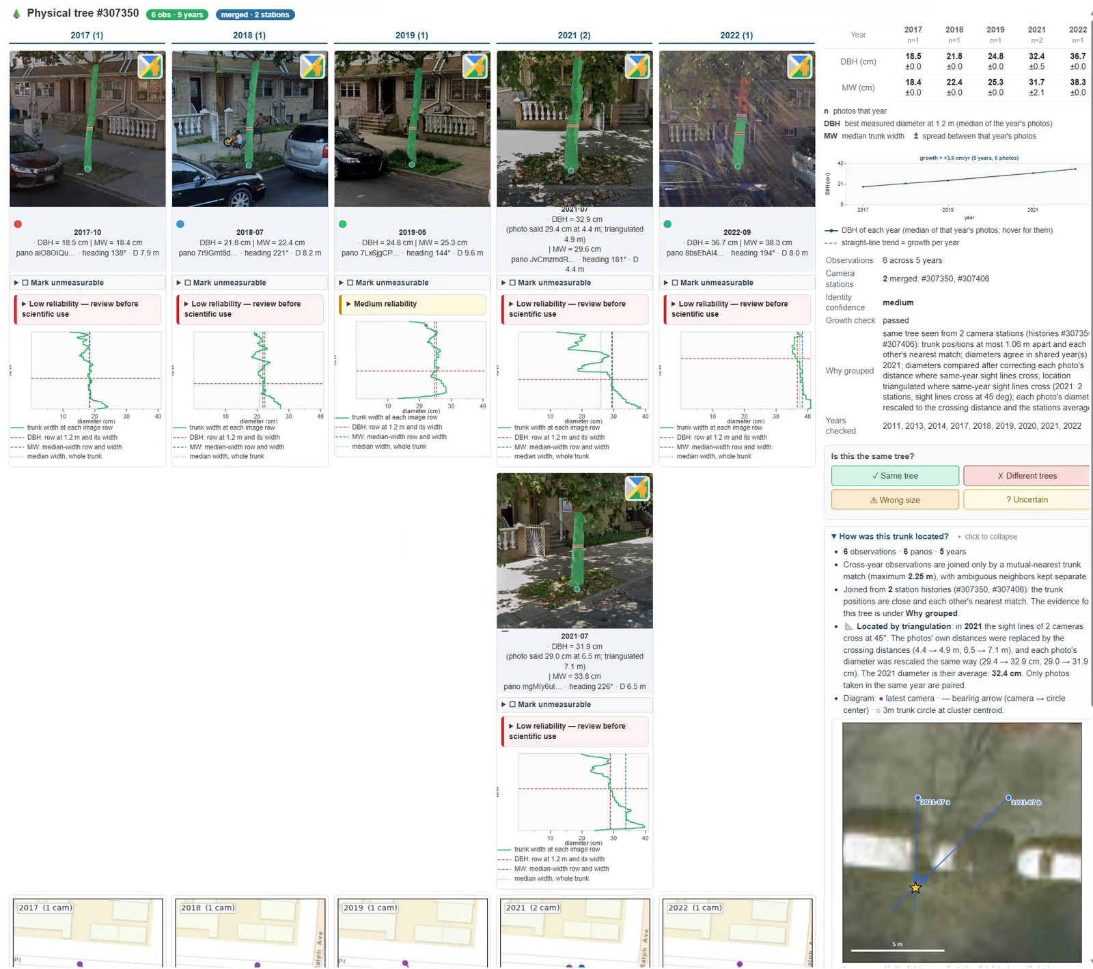This screenshot has height=969, width=1093.
Task: Click the 6 obs · 5 years badge
Action: pyautogui.click(x=178, y=14)
